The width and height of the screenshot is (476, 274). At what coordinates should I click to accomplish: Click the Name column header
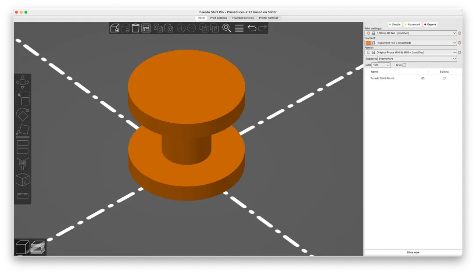(374, 71)
